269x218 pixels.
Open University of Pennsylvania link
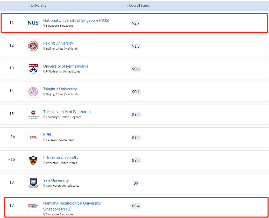coord(66,66)
